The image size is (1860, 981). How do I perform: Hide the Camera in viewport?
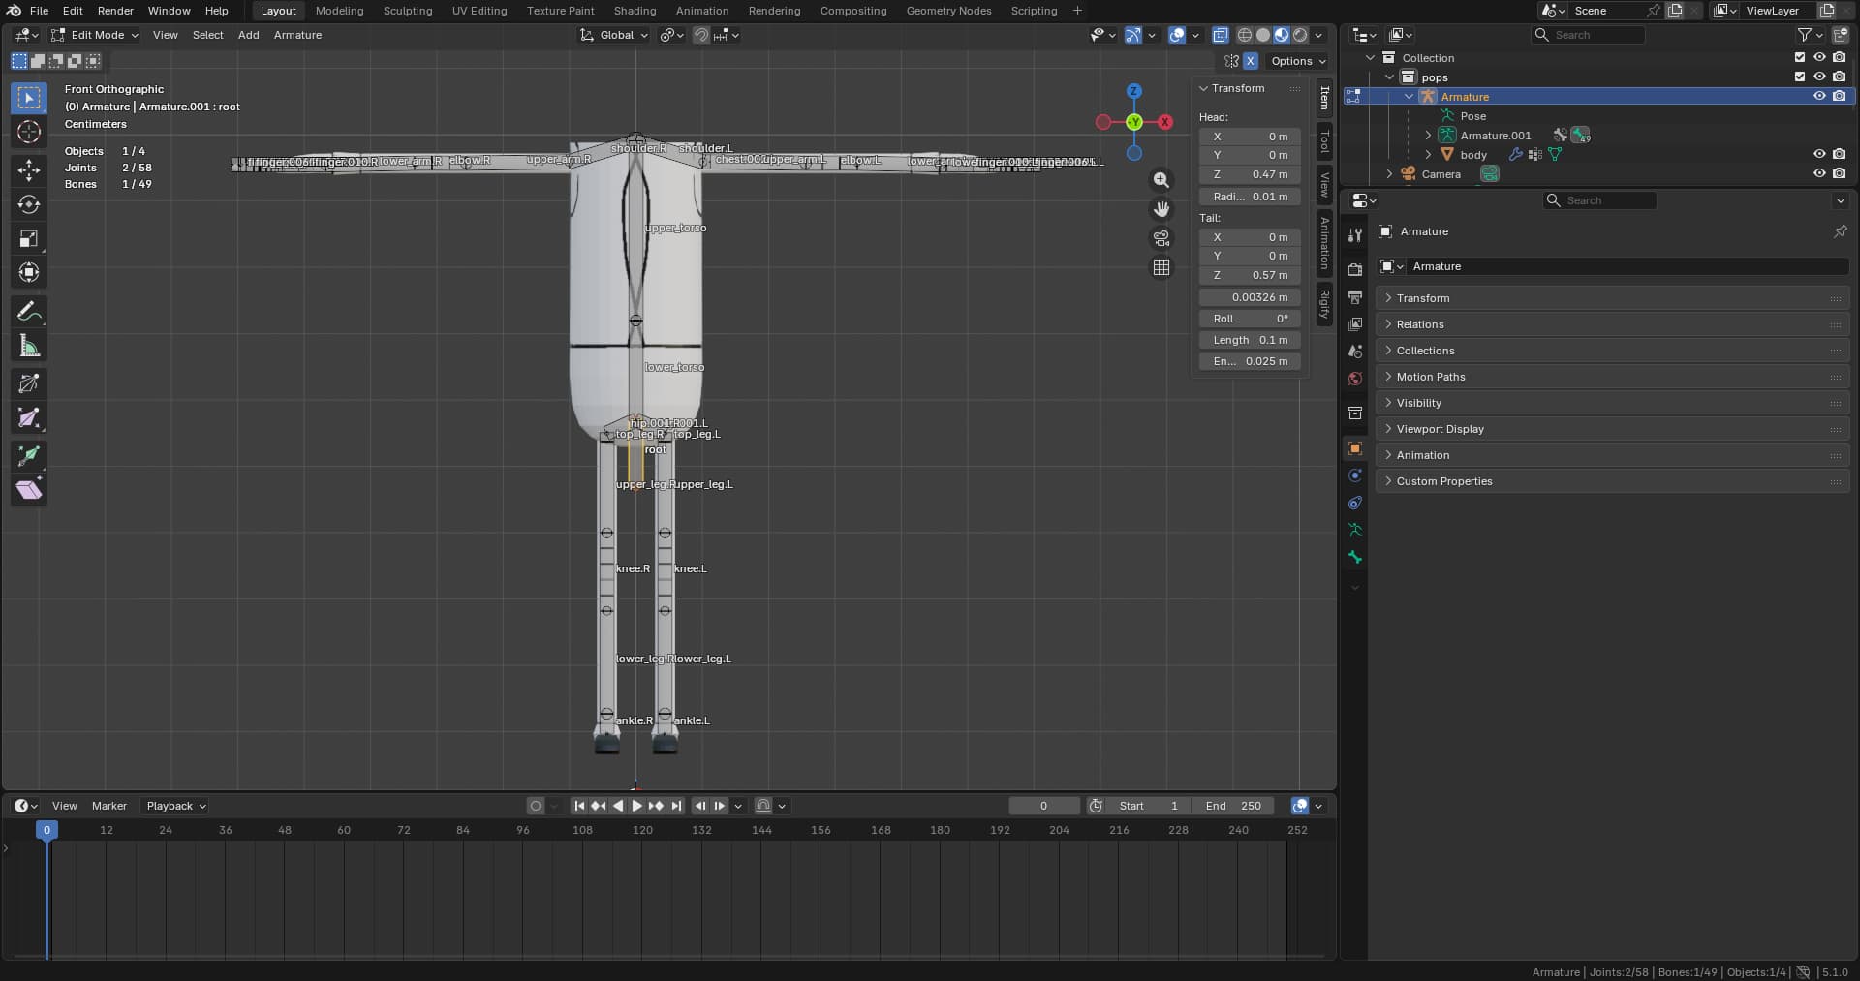1819,174
